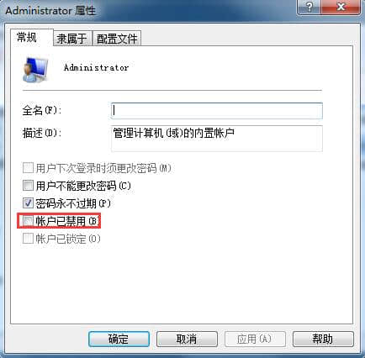This screenshot has width=365, height=358.
Task: Check 用户下次登录时须更改密码 checkbox
Action: (x=28, y=168)
